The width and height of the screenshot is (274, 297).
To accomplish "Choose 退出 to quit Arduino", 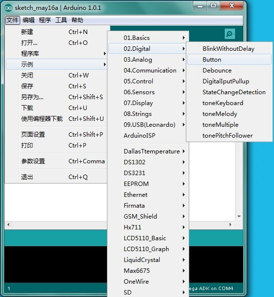I will point(56,177).
